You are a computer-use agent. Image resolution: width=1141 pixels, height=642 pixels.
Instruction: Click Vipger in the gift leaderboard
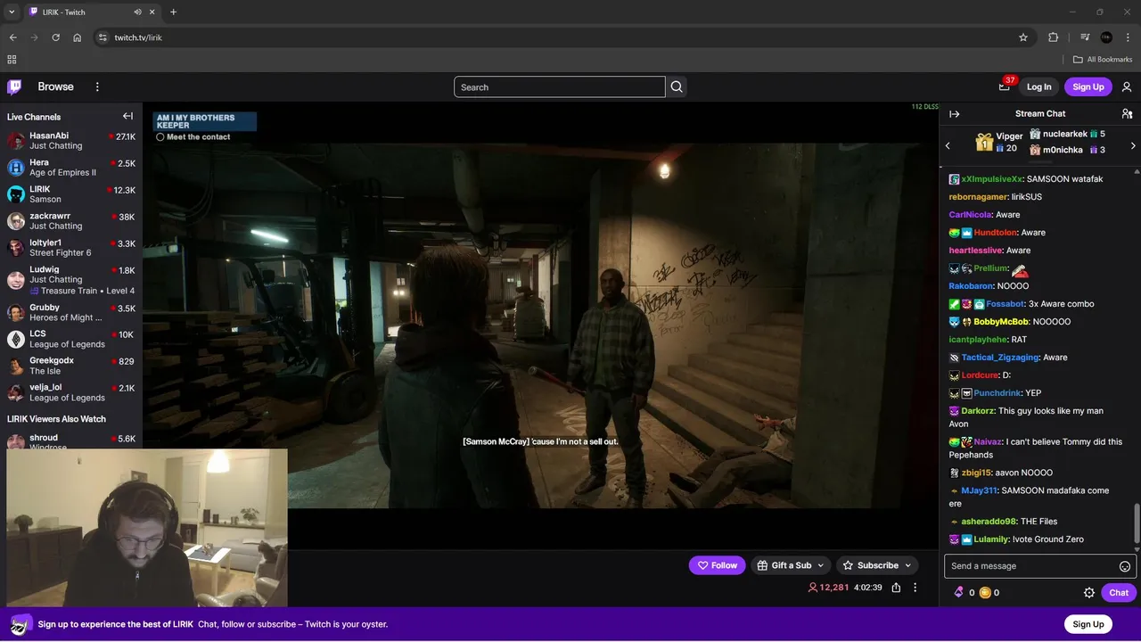click(x=1009, y=136)
